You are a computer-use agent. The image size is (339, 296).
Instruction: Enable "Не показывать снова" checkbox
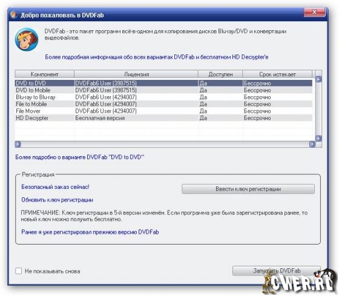pyautogui.click(x=19, y=271)
